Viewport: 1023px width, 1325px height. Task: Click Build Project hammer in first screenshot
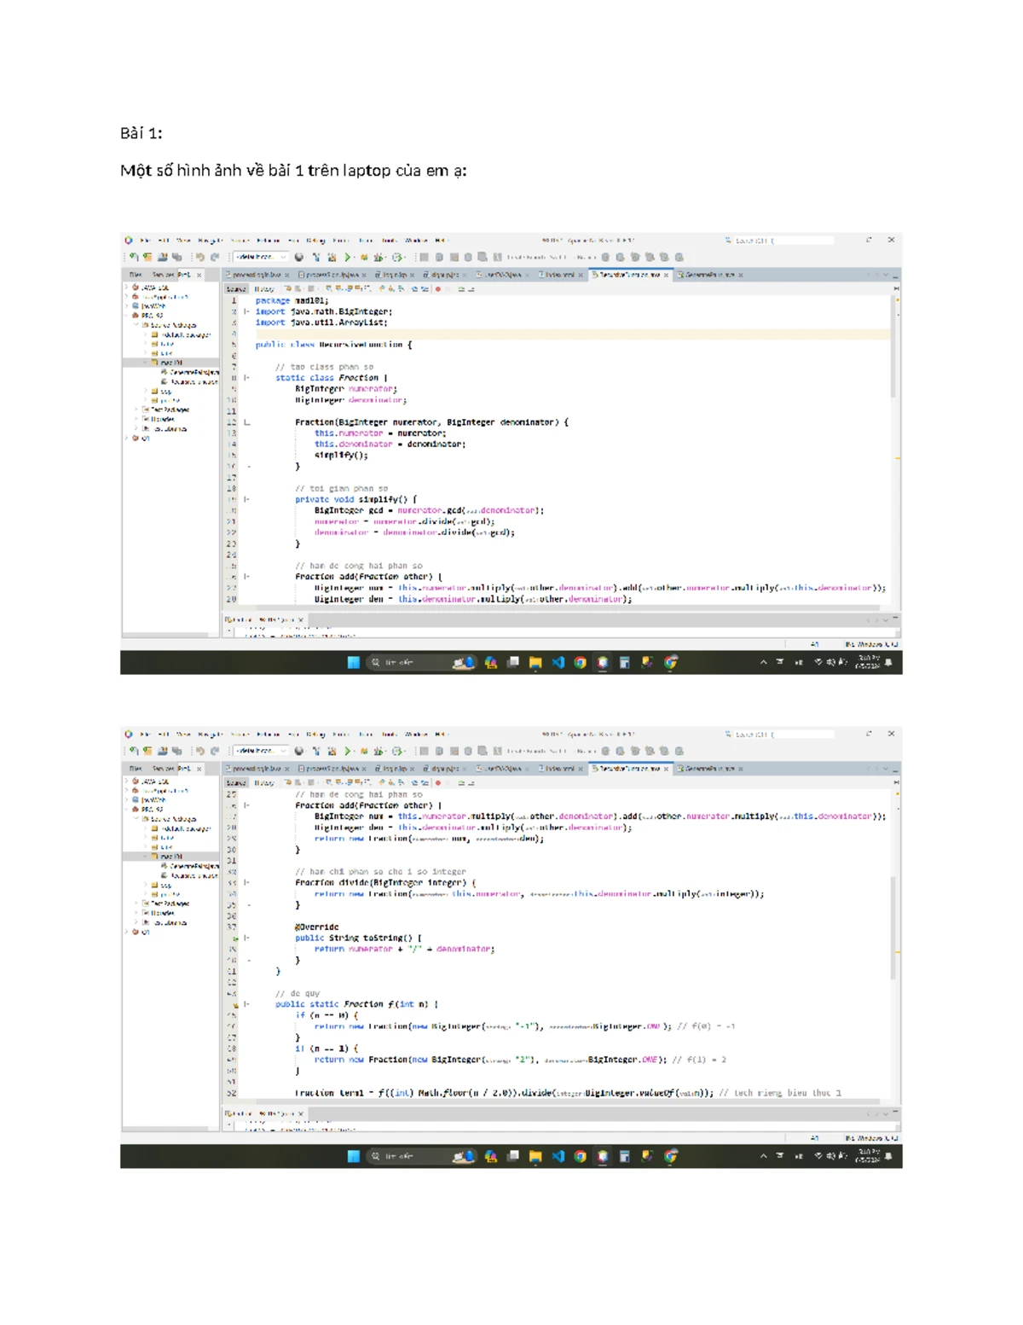tap(315, 257)
